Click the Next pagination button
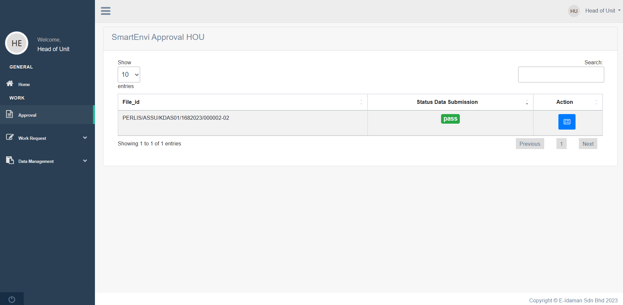Screen dimensions: 623x305 point(588,144)
